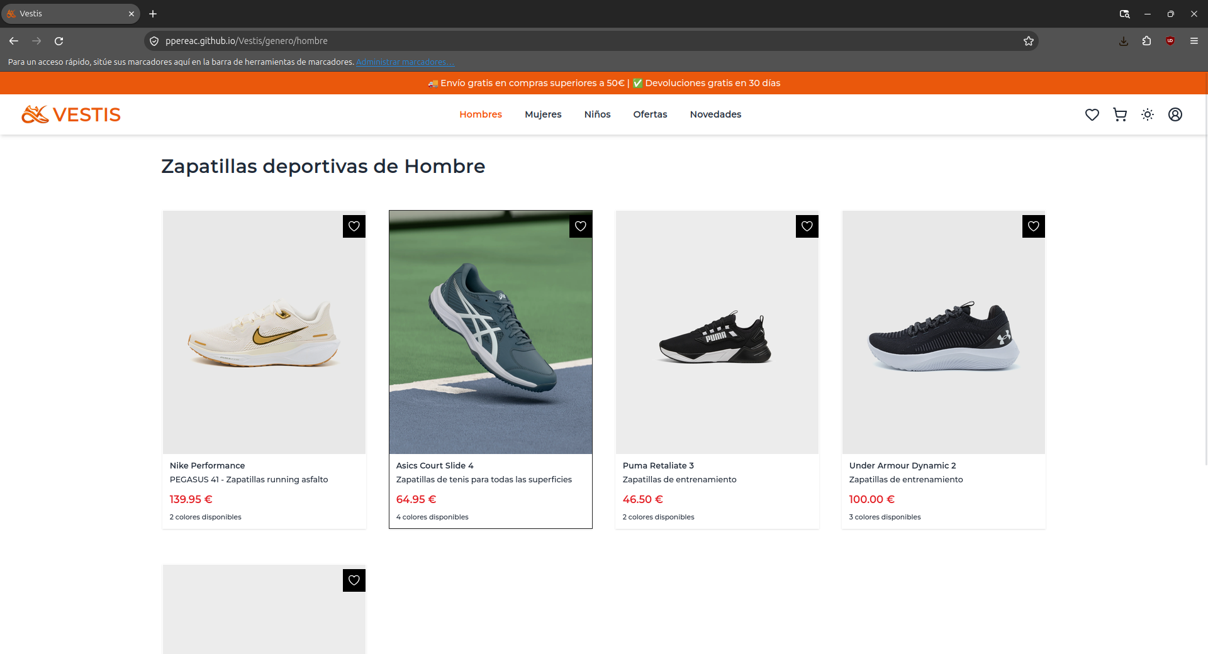The image size is (1208, 654).
Task: Close the Vestis tab
Action: tap(131, 14)
